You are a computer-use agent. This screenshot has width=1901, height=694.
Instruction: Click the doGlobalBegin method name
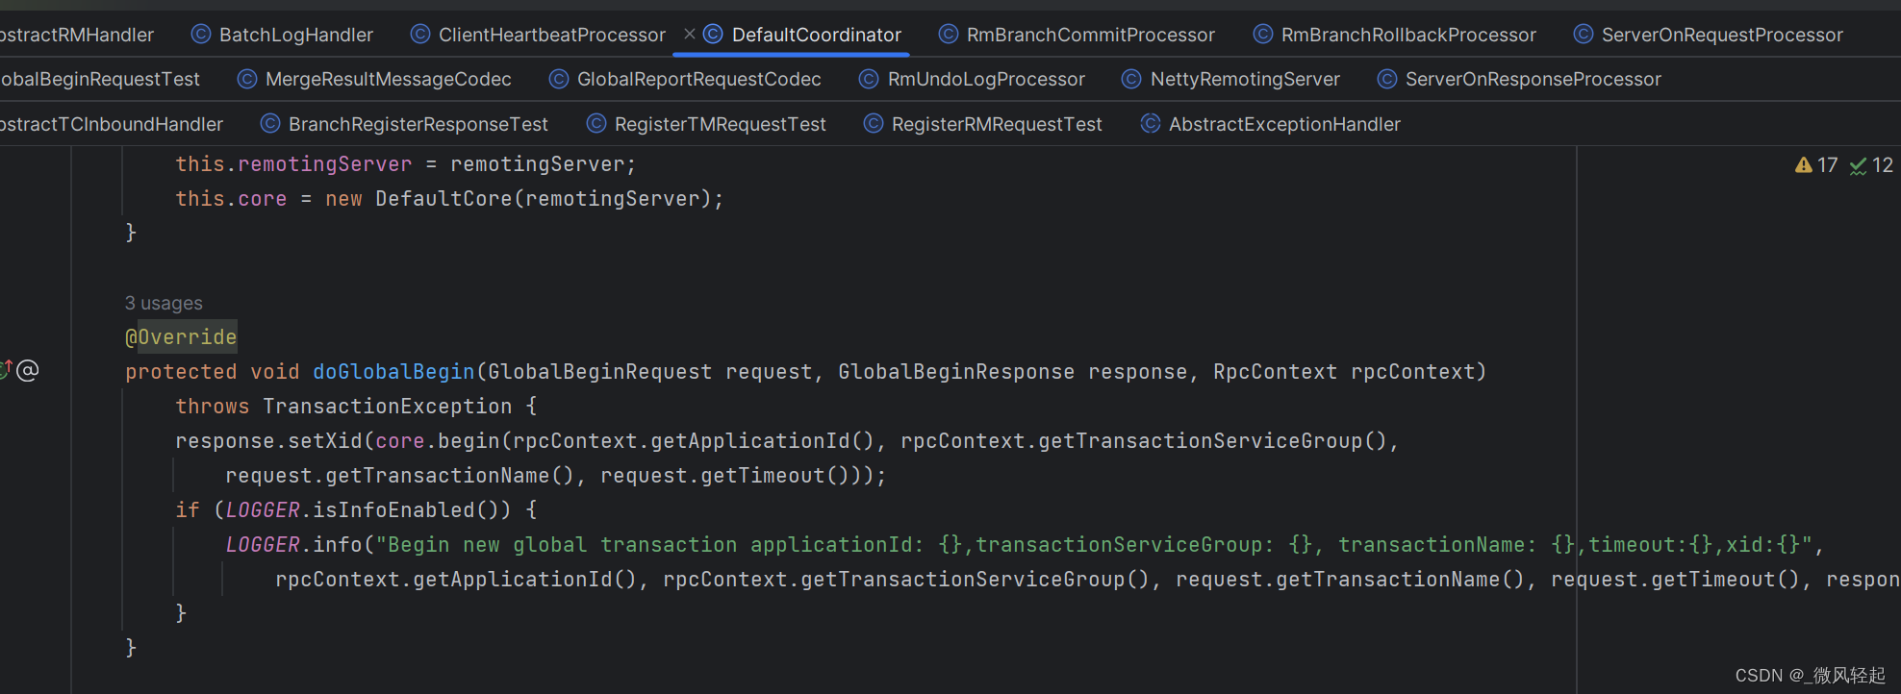click(x=393, y=372)
